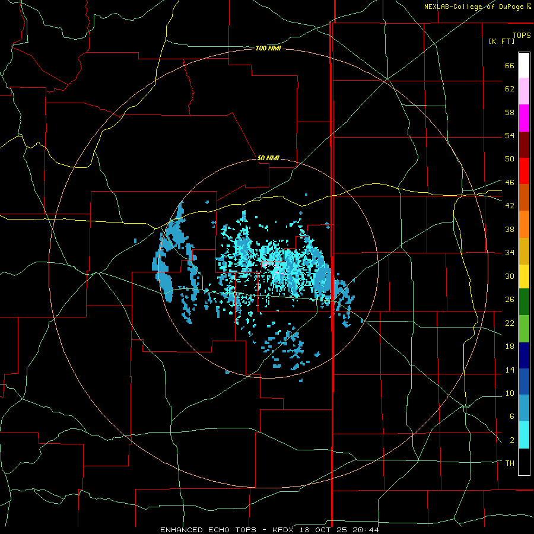Click the 46 value on the legend
This screenshot has height=534, width=534.
click(x=510, y=183)
